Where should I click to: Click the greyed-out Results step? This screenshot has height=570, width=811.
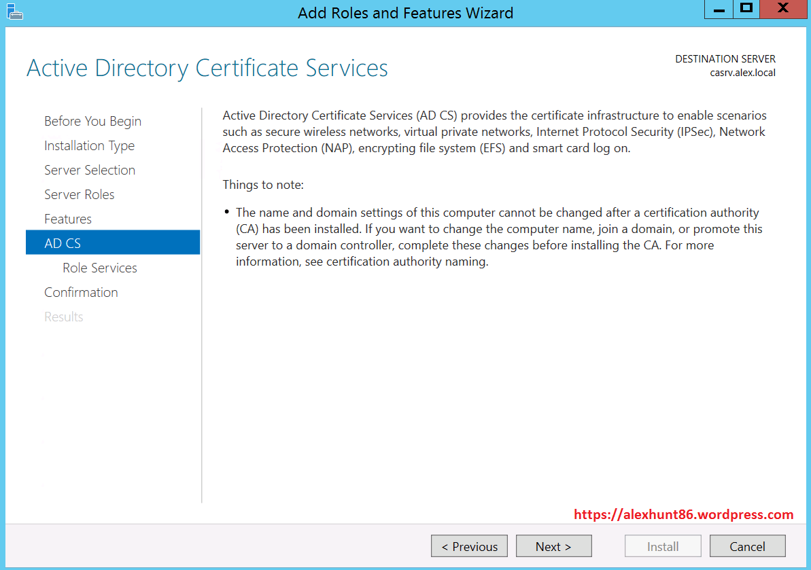click(64, 317)
